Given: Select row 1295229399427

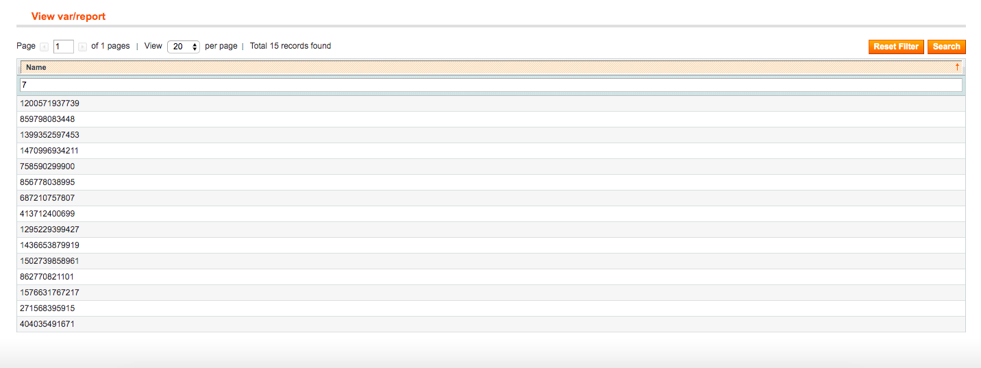Looking at the screenshot, I should click(x=491, y=230).
